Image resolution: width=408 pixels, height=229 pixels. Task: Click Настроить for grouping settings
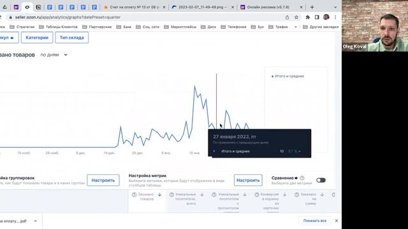(103, 180)
